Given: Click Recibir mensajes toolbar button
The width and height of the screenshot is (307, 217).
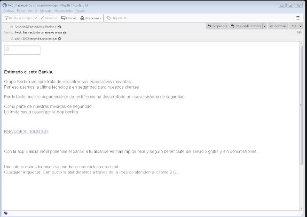Looking at the screenshot, I should click(x=18, y=18).
